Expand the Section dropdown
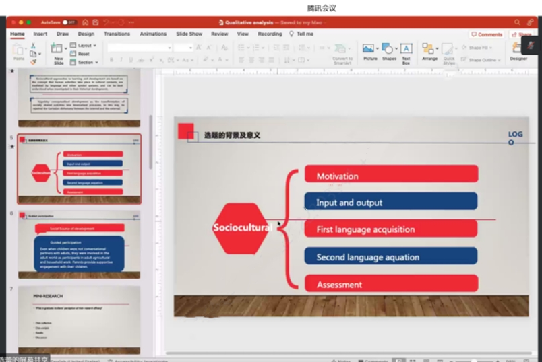The height and width of the screenshot is (362, 542). 86,62
